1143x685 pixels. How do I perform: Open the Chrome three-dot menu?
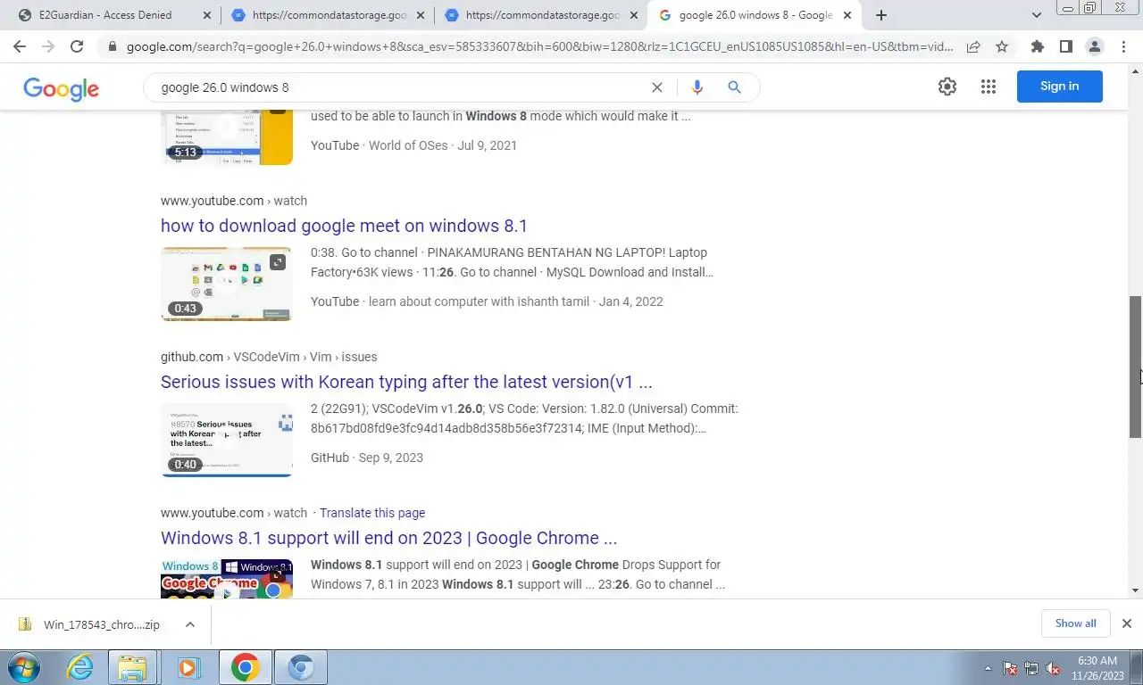[1122, 46]
